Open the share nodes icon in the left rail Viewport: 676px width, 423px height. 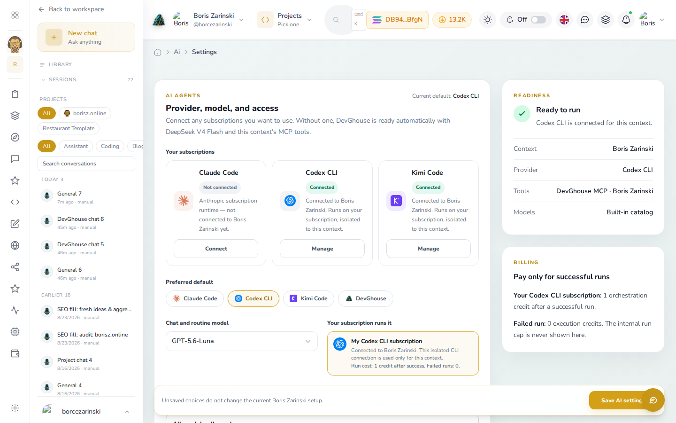click(x=15, y=267)
